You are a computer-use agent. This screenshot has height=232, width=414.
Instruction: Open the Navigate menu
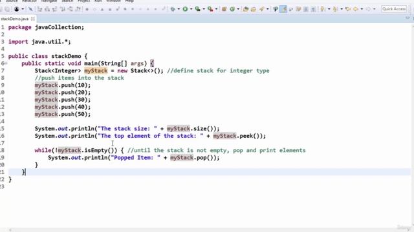coord(49,1)
